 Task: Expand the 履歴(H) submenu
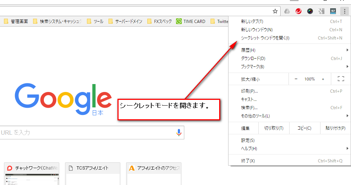pyautogui.click(x=290, y=50)
